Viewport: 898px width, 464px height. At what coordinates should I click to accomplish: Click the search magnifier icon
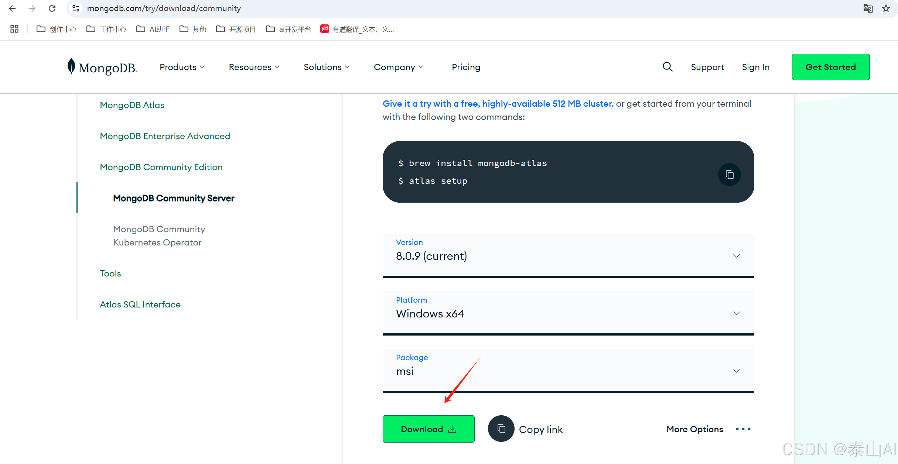pos(667,67)
